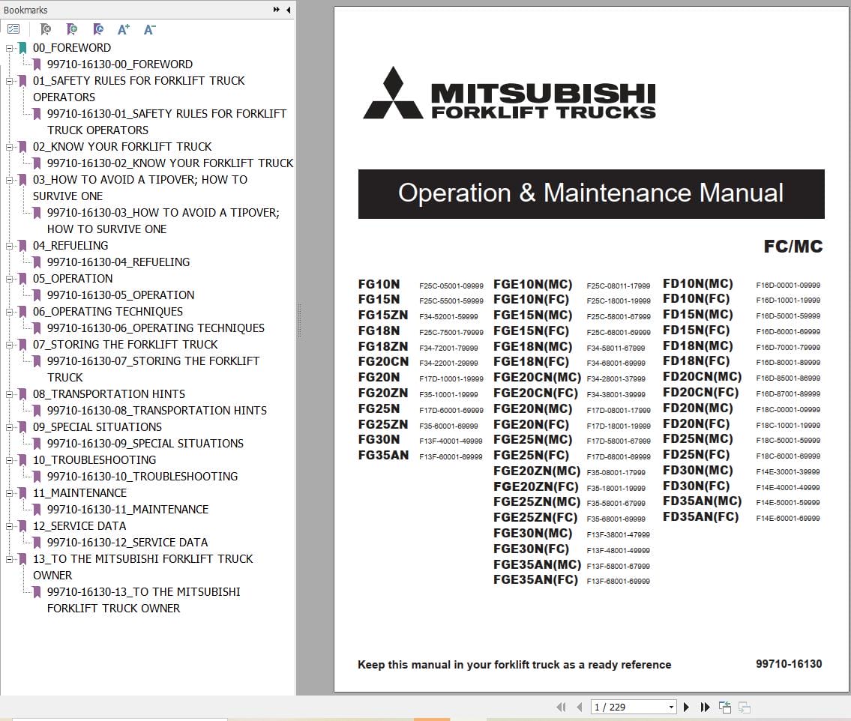Viewport: 851px width, 721px height.
Task: Collapse the bookmarks panel with the left arrow
Action: coord(288,10)
